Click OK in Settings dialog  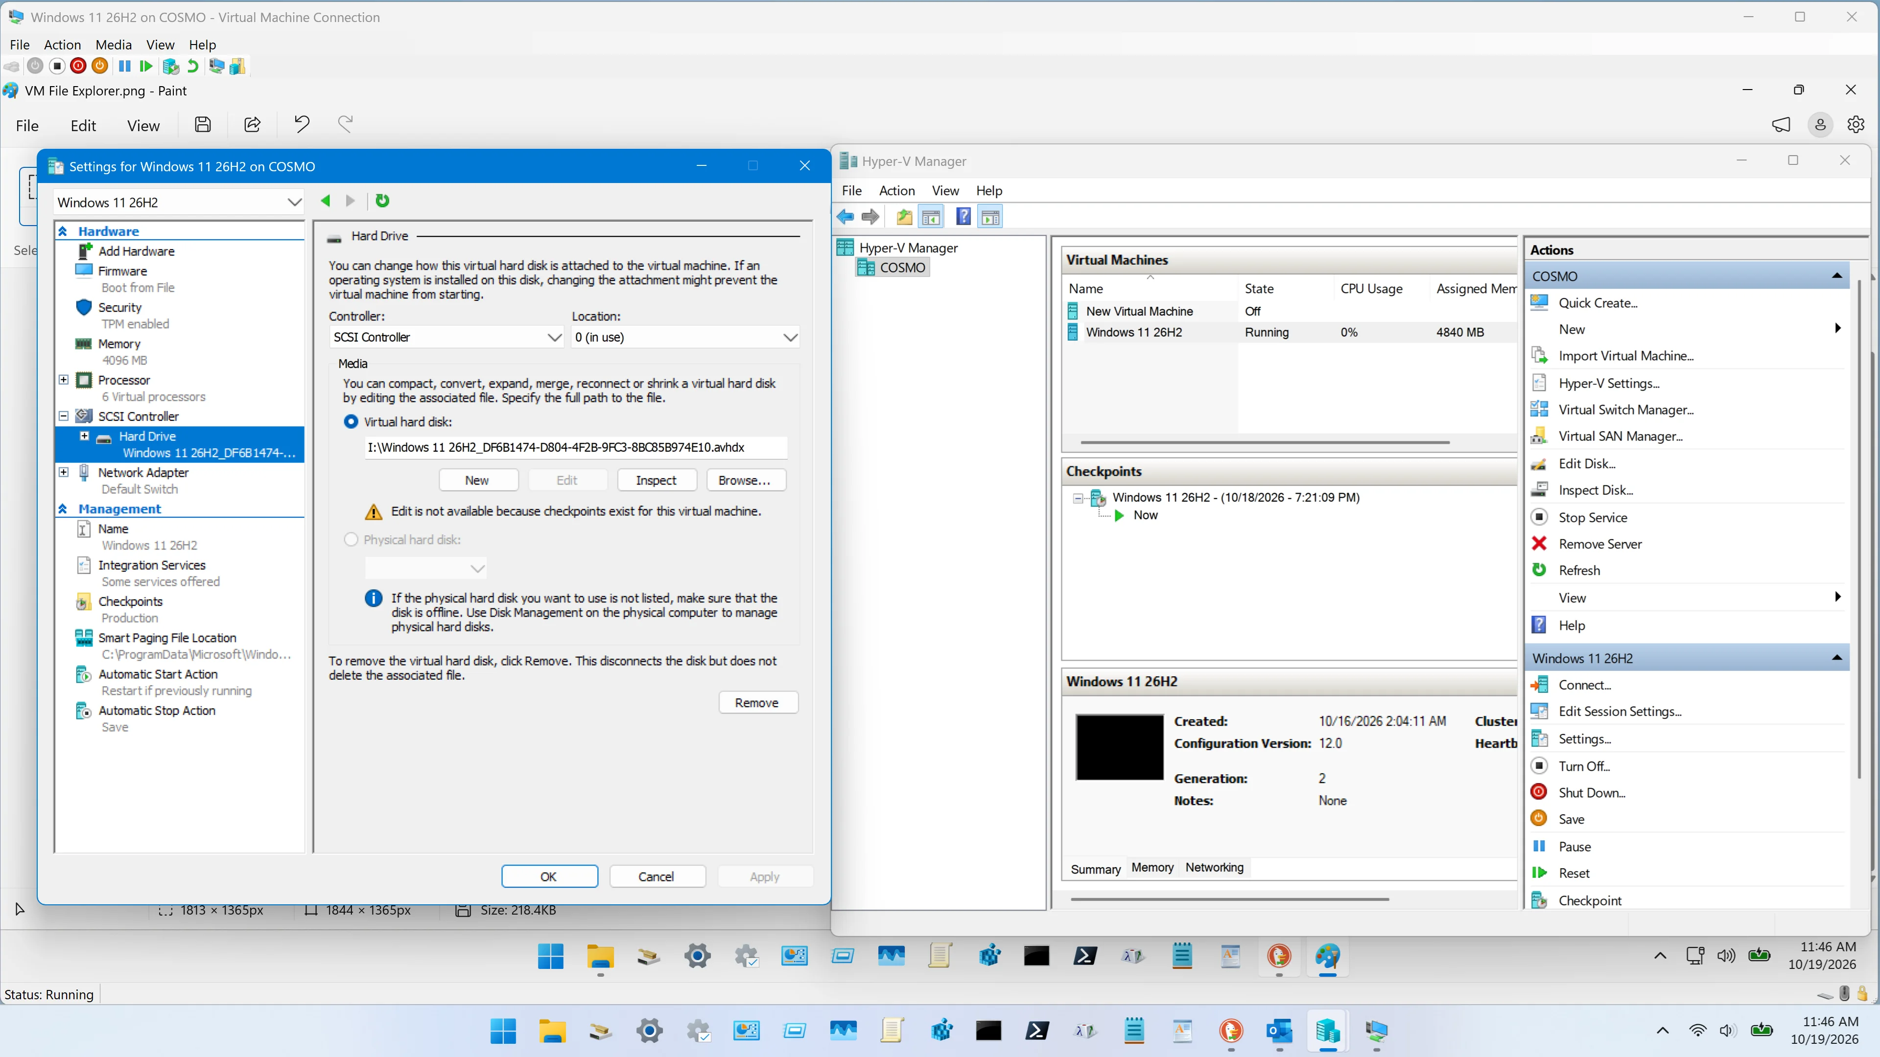pyautogui.click(x=549, y=877)
